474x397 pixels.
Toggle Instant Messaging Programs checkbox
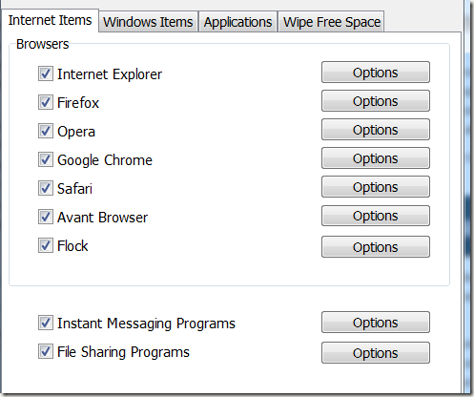pos(46,323)
